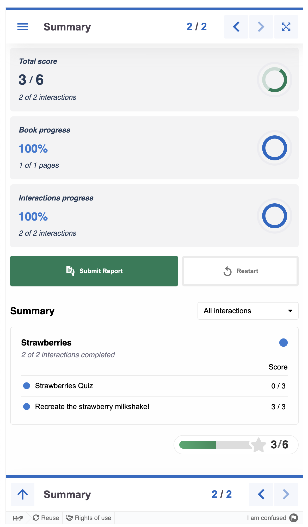Click the I am confused flag
Viewport: 308px width, 527px height.
[294, 518]
